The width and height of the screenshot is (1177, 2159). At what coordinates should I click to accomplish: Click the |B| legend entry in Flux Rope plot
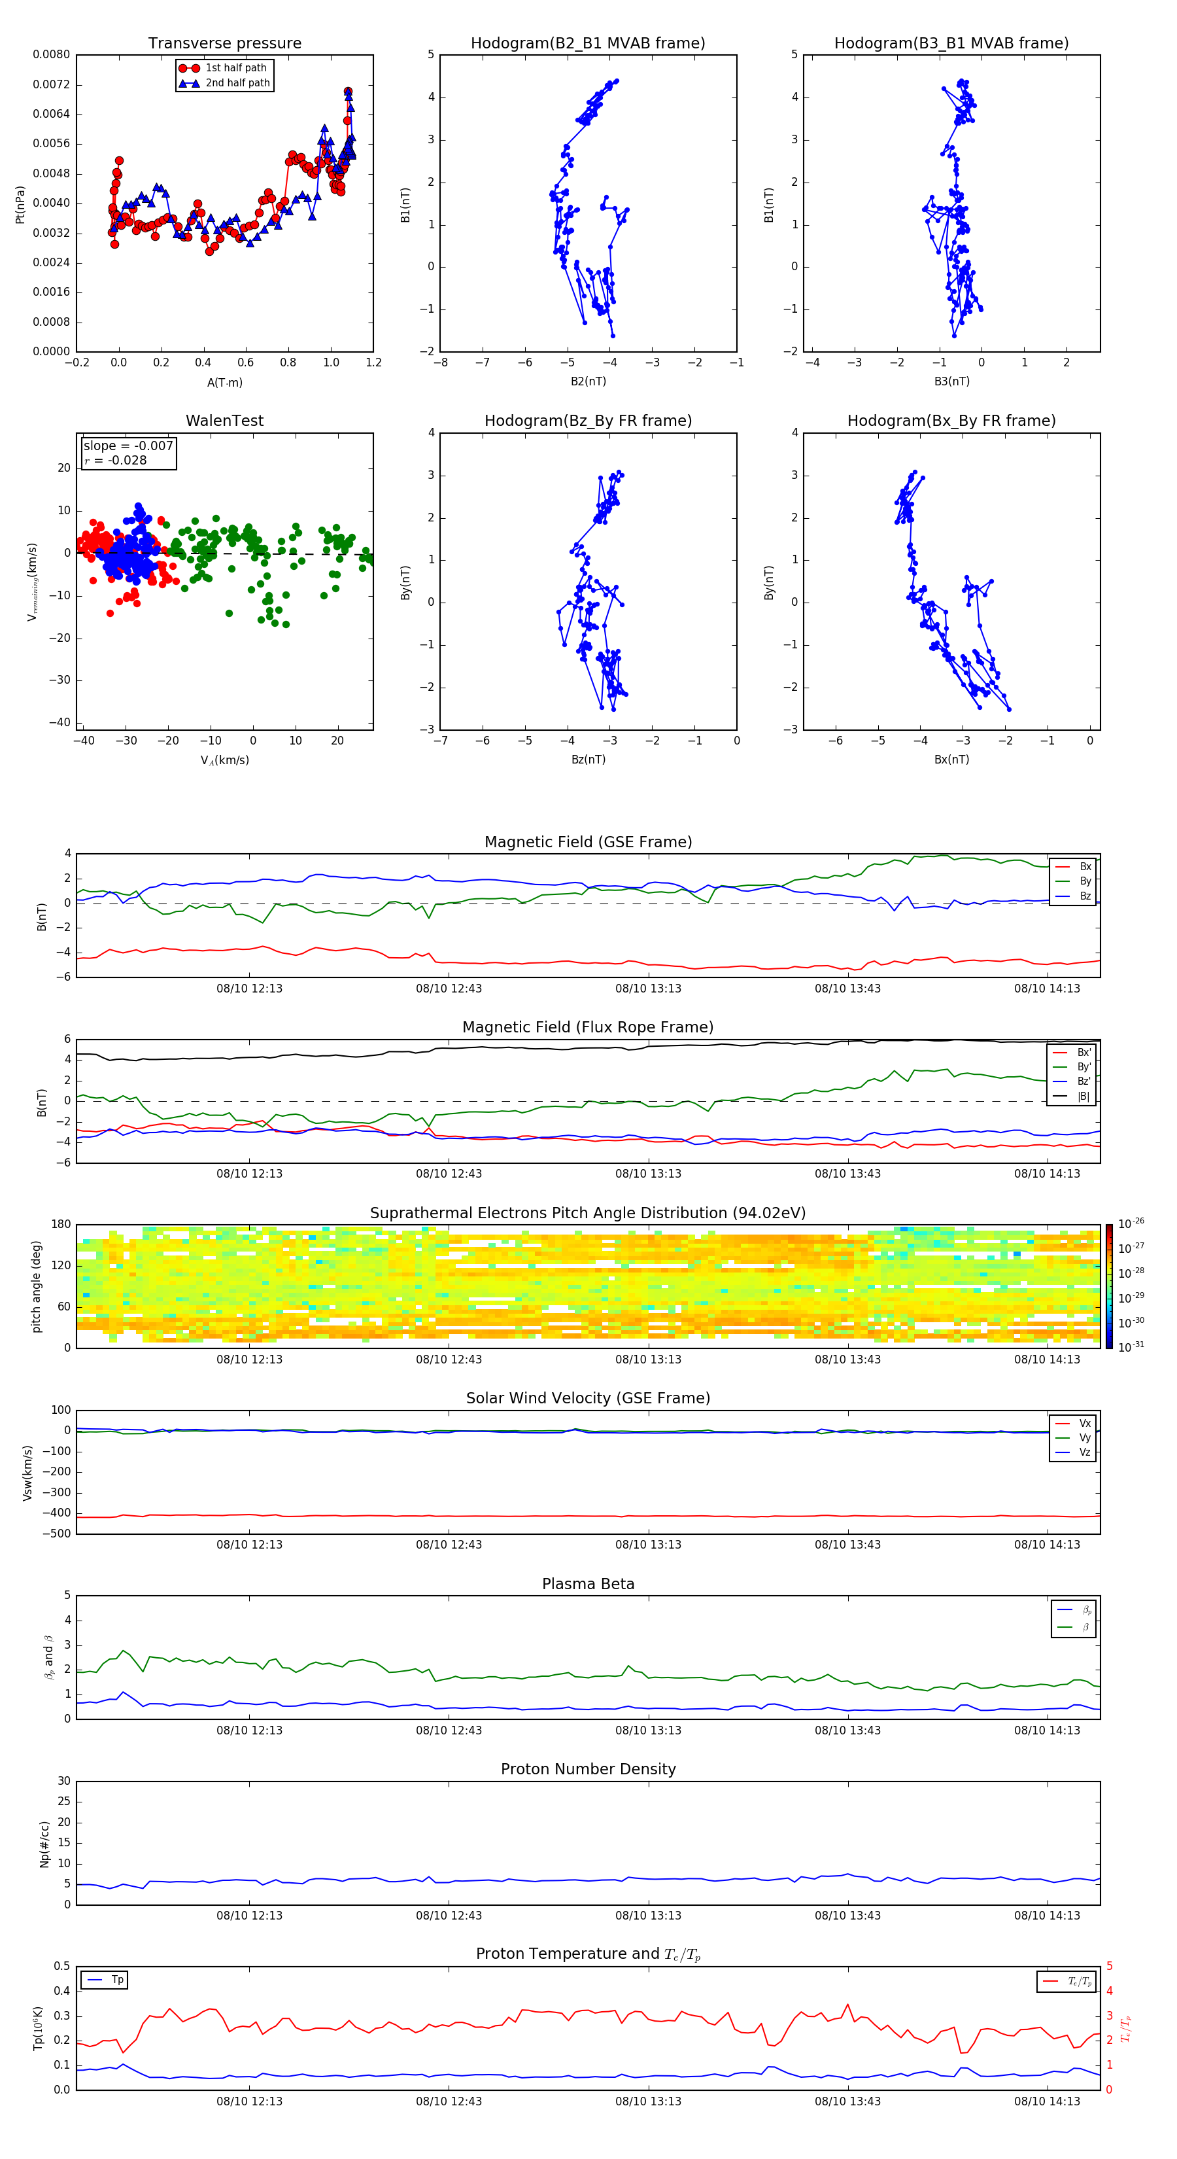click(x=1072, y=1097)
